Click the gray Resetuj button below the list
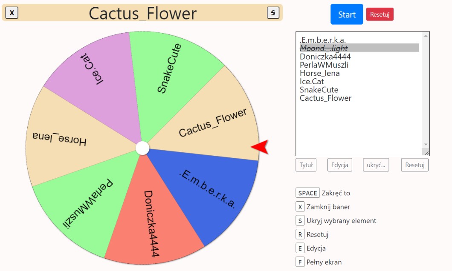 [x=414, y=165]
